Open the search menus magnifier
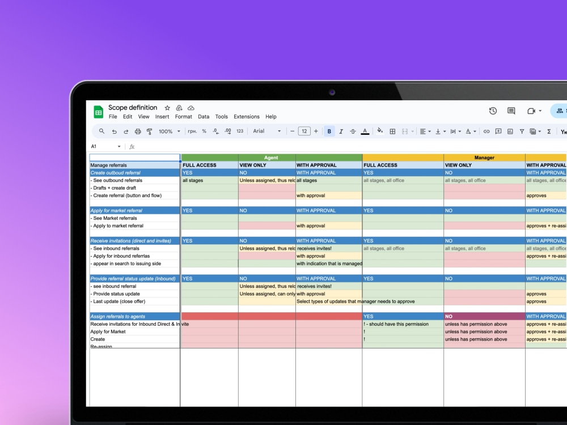Image resolution: width=567 pixels, height=425 pixels. [101, 131]
